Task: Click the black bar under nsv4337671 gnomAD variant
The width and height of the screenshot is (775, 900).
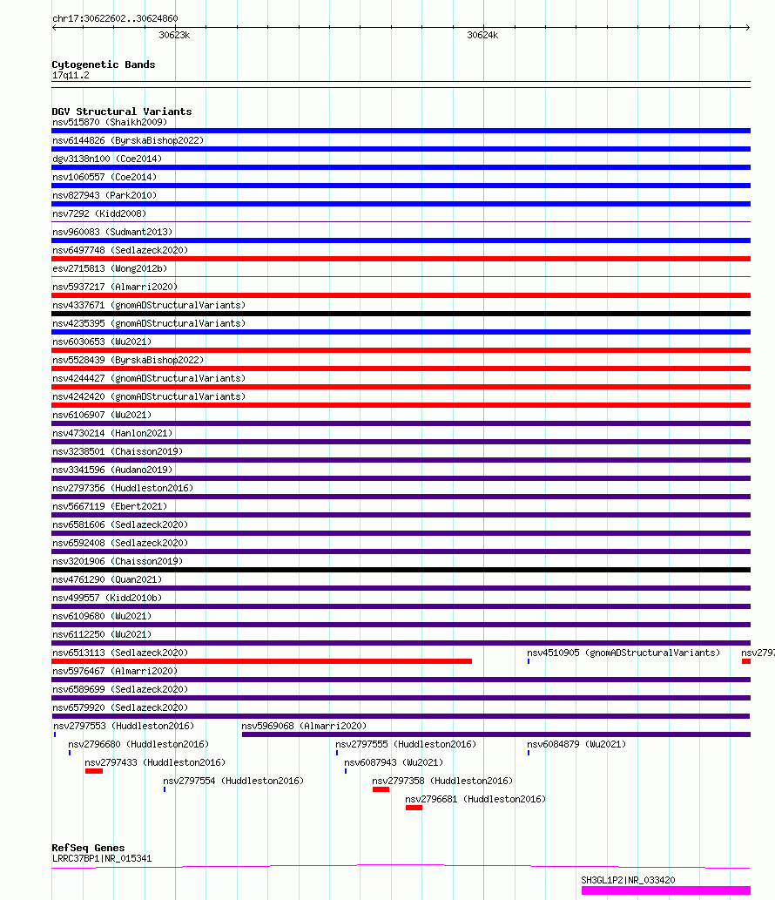Action: tap(401, 314)
